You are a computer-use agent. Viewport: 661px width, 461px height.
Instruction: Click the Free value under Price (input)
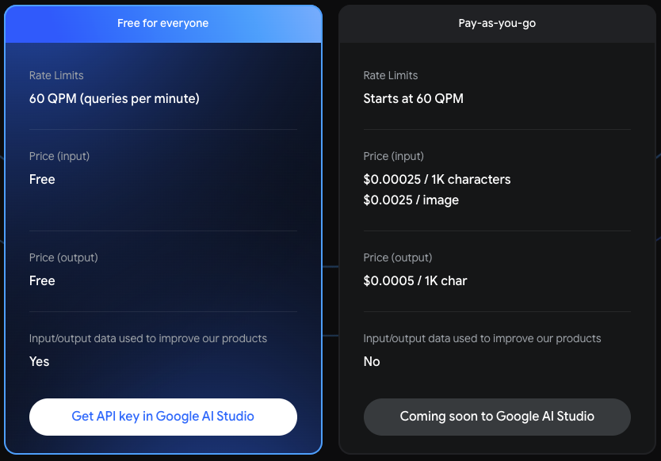(x=42, y=180)
